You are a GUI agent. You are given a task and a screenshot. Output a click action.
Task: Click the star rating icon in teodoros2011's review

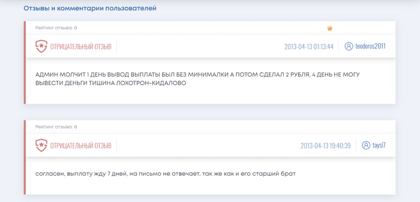pyautogui.click(x=330, y=28)
